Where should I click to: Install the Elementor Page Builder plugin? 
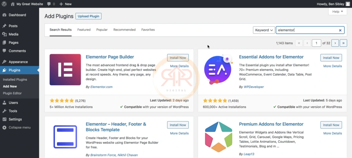point(178,58)
